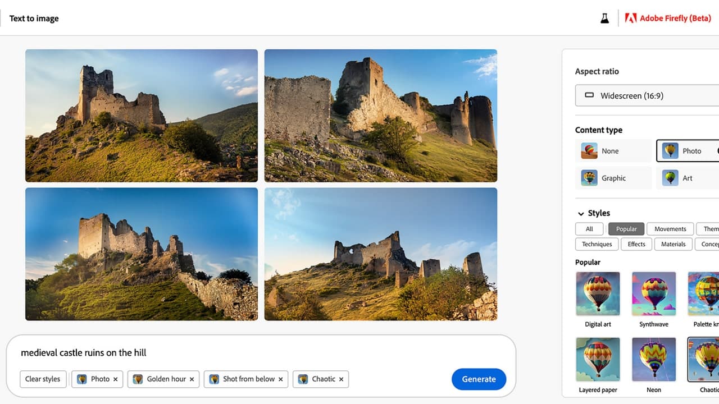Viewport: 719px width, 404px height.
Task: Remove the Photo style tag
Action: coord(116,379)
